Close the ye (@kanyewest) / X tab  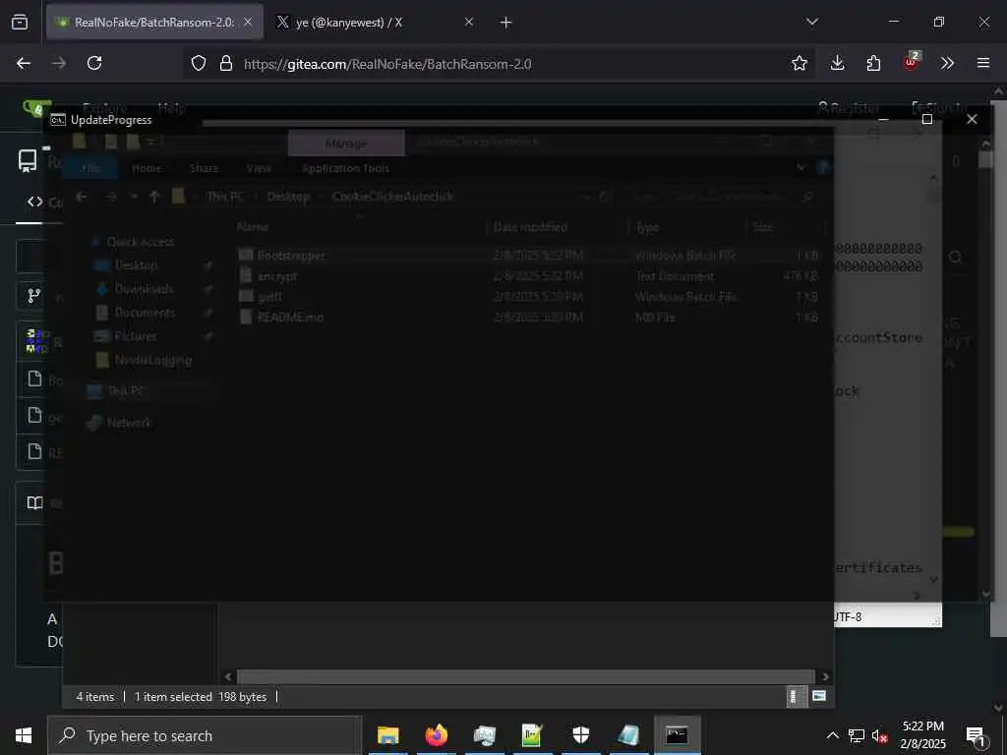469,22
